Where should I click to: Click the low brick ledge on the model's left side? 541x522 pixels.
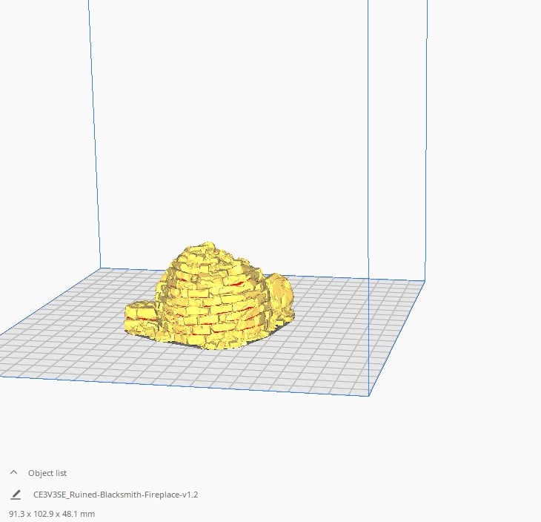click(141, 317)
